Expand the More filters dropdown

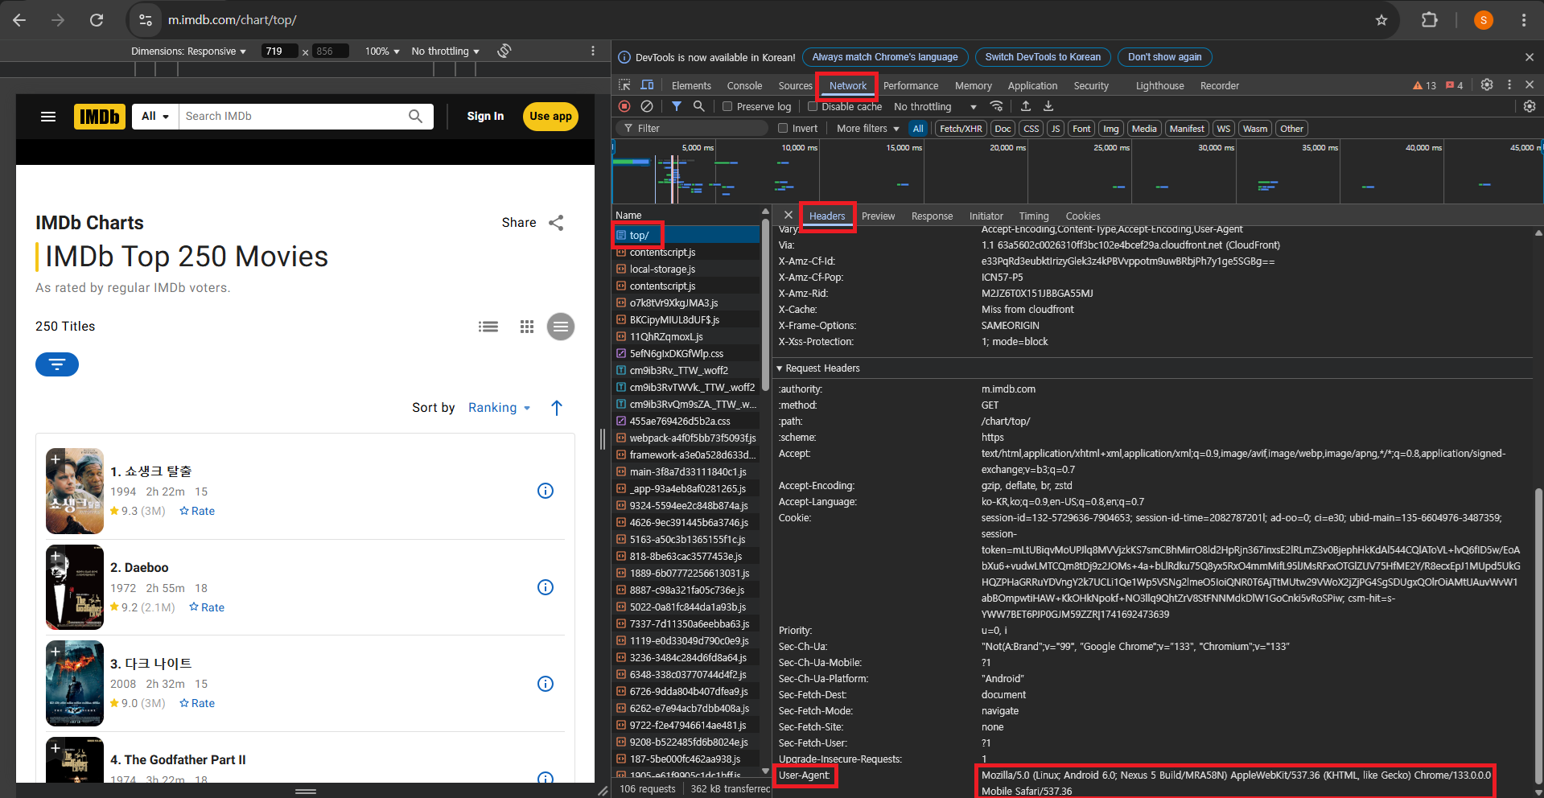[867, 128]
